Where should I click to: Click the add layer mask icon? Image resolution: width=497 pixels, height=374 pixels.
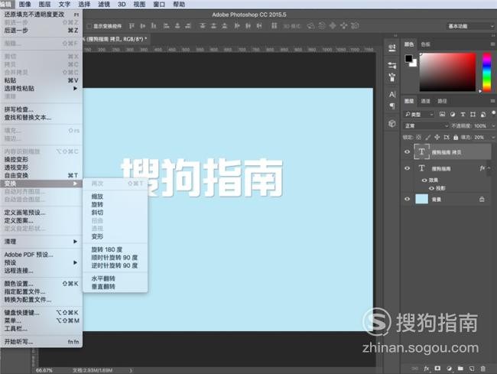[x=437, y=369]
